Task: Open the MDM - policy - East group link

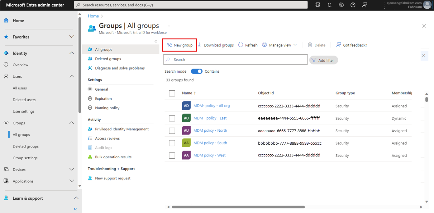Action: [210, 118]
